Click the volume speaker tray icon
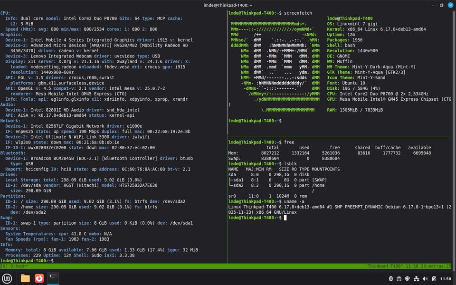This screenshot has width=456, height=285. [425, 279]
